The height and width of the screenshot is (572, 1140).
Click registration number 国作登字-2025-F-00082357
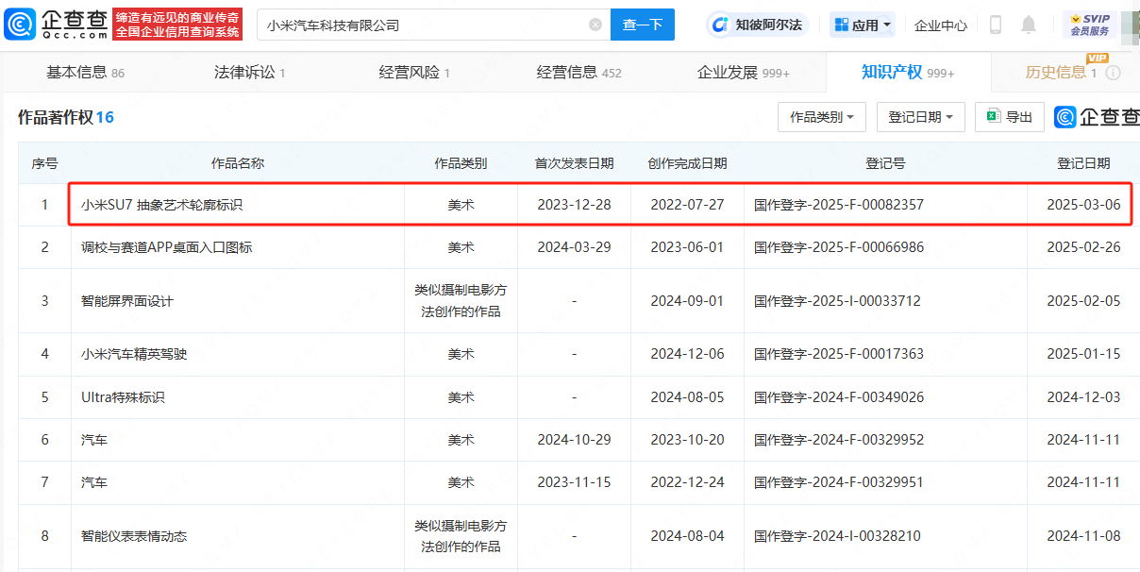click(839, 205)
